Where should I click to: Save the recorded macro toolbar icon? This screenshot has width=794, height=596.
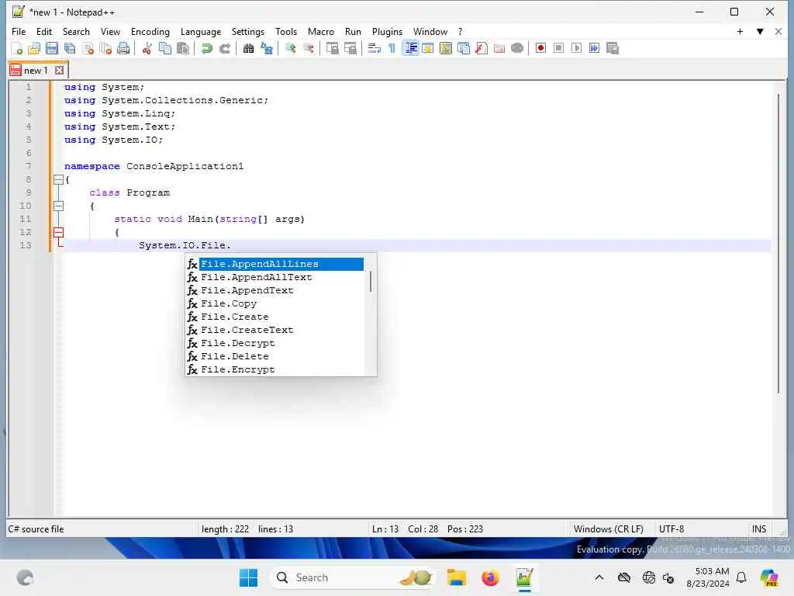(613, 48)
